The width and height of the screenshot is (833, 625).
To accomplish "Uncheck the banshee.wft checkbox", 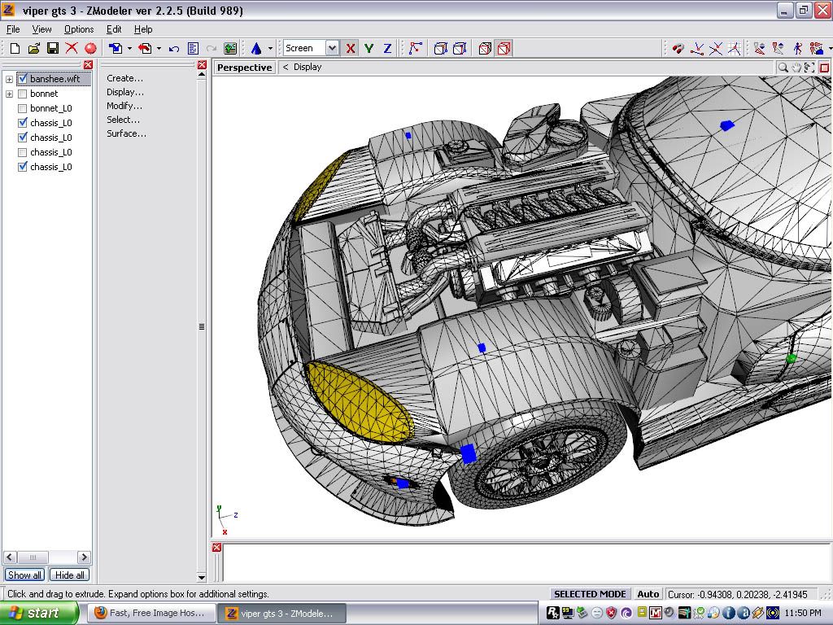I will click(23, 79).
